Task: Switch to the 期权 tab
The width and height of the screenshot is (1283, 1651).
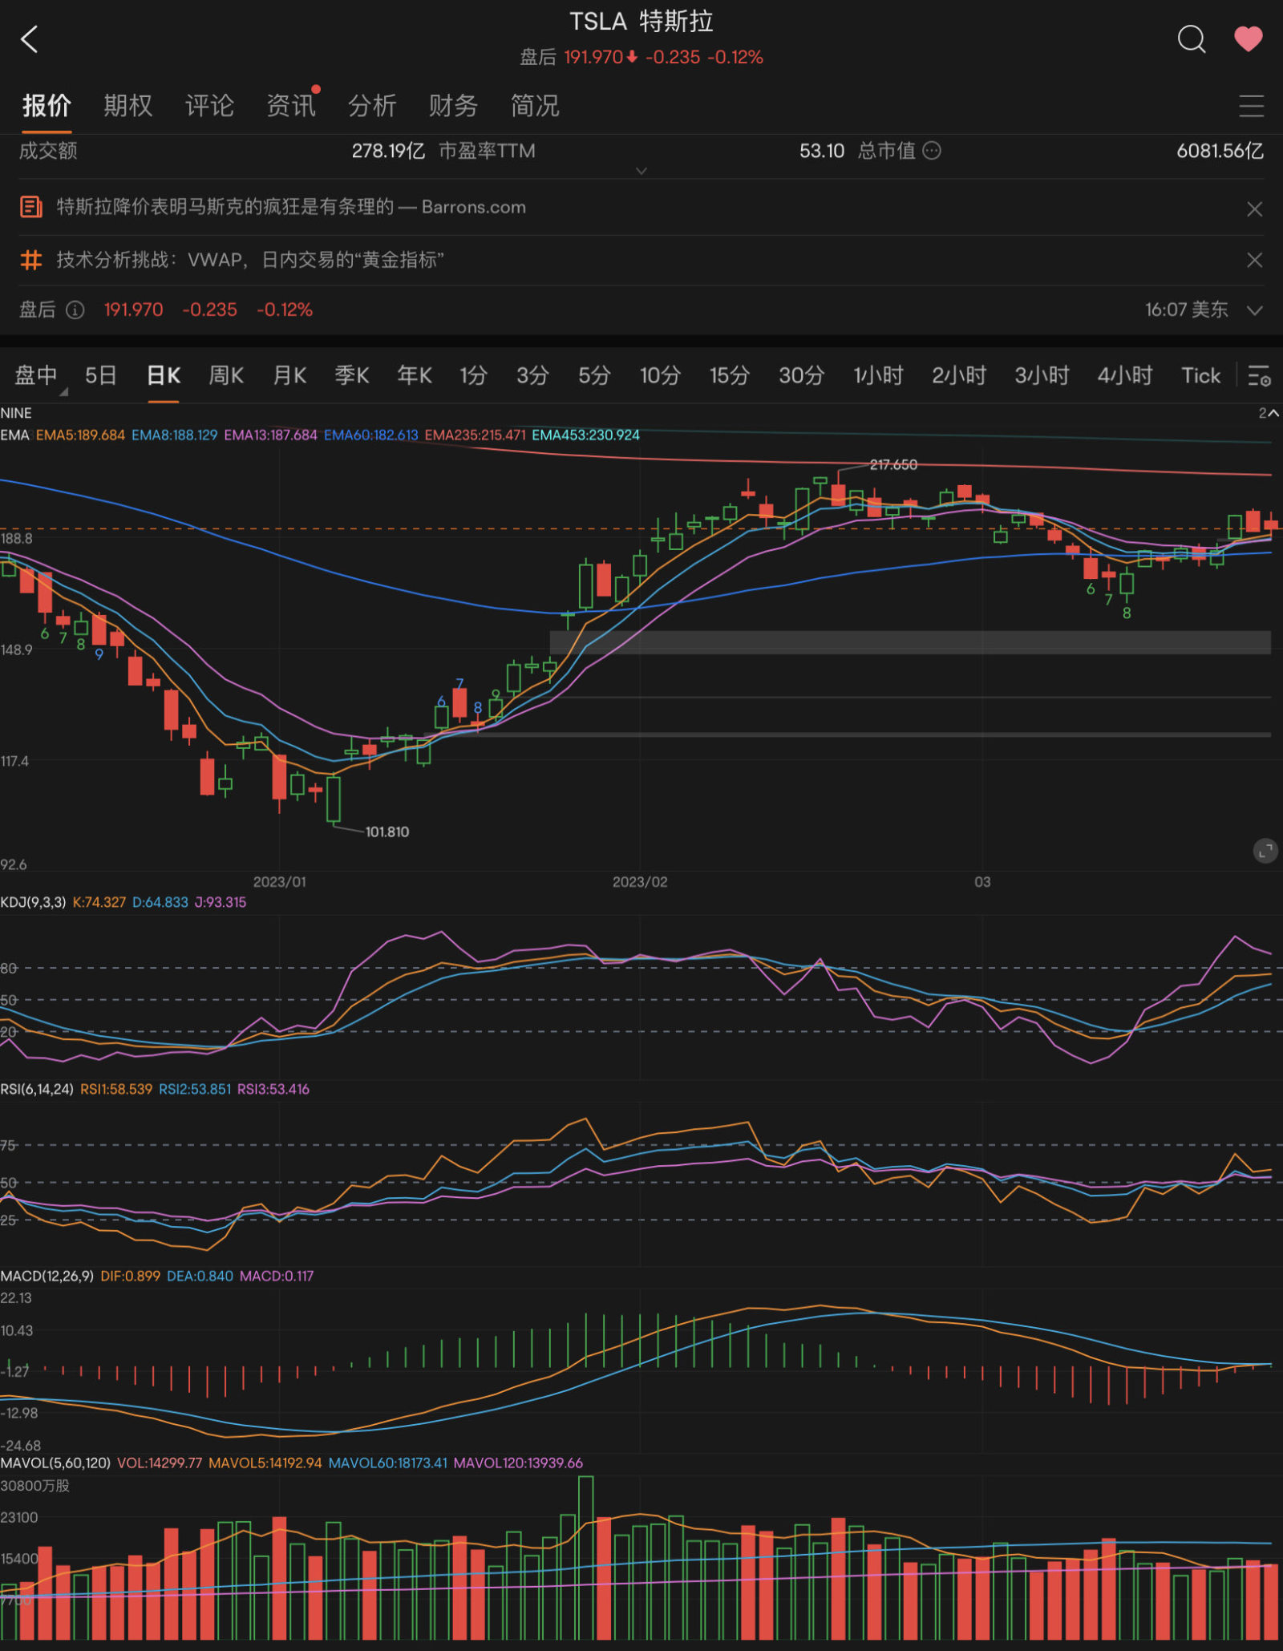Action: 127,106
